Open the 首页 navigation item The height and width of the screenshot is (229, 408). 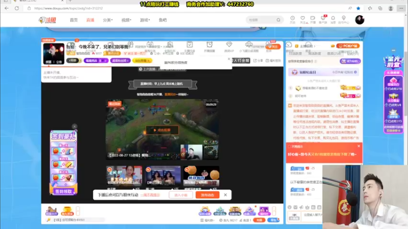point(73,20)
